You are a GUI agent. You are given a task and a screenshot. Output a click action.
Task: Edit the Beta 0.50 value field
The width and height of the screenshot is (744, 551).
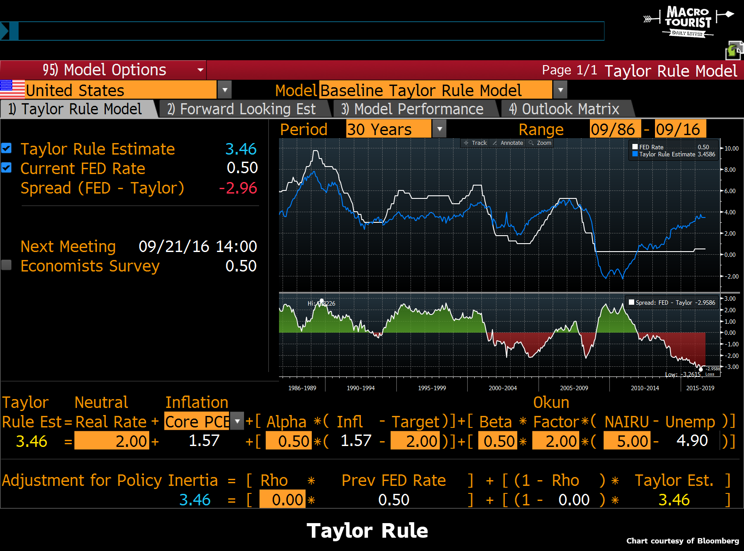pos(498,441)
